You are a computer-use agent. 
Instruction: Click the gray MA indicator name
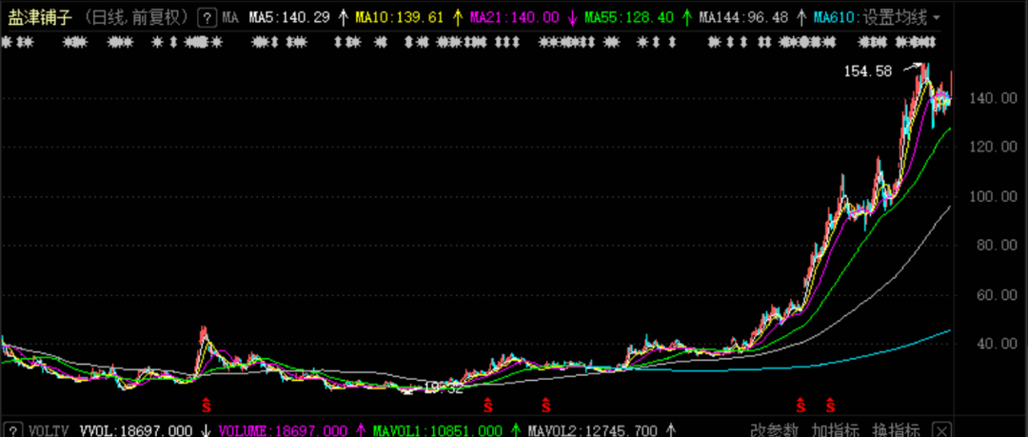pos(230,18)
